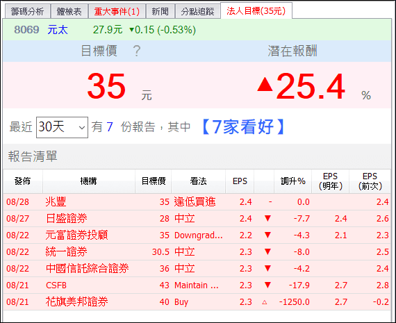The height and width of the screenshot is (323, 396).
Task: Click the EPS(前次) column header
Action: [x=370, y=181]
